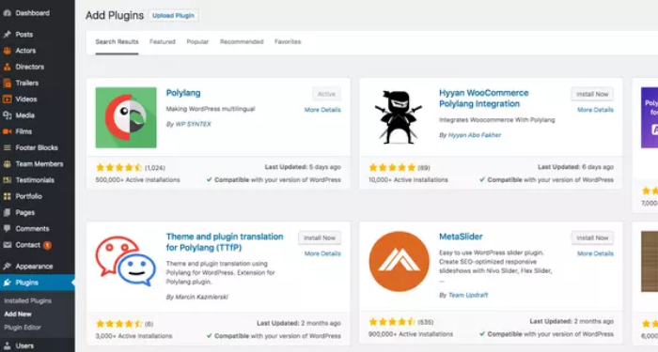Open More Details for TTfP plugin

(322, 253)
